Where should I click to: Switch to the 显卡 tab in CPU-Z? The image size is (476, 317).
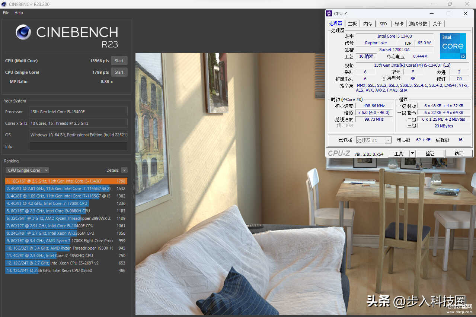tap(399, 23)
